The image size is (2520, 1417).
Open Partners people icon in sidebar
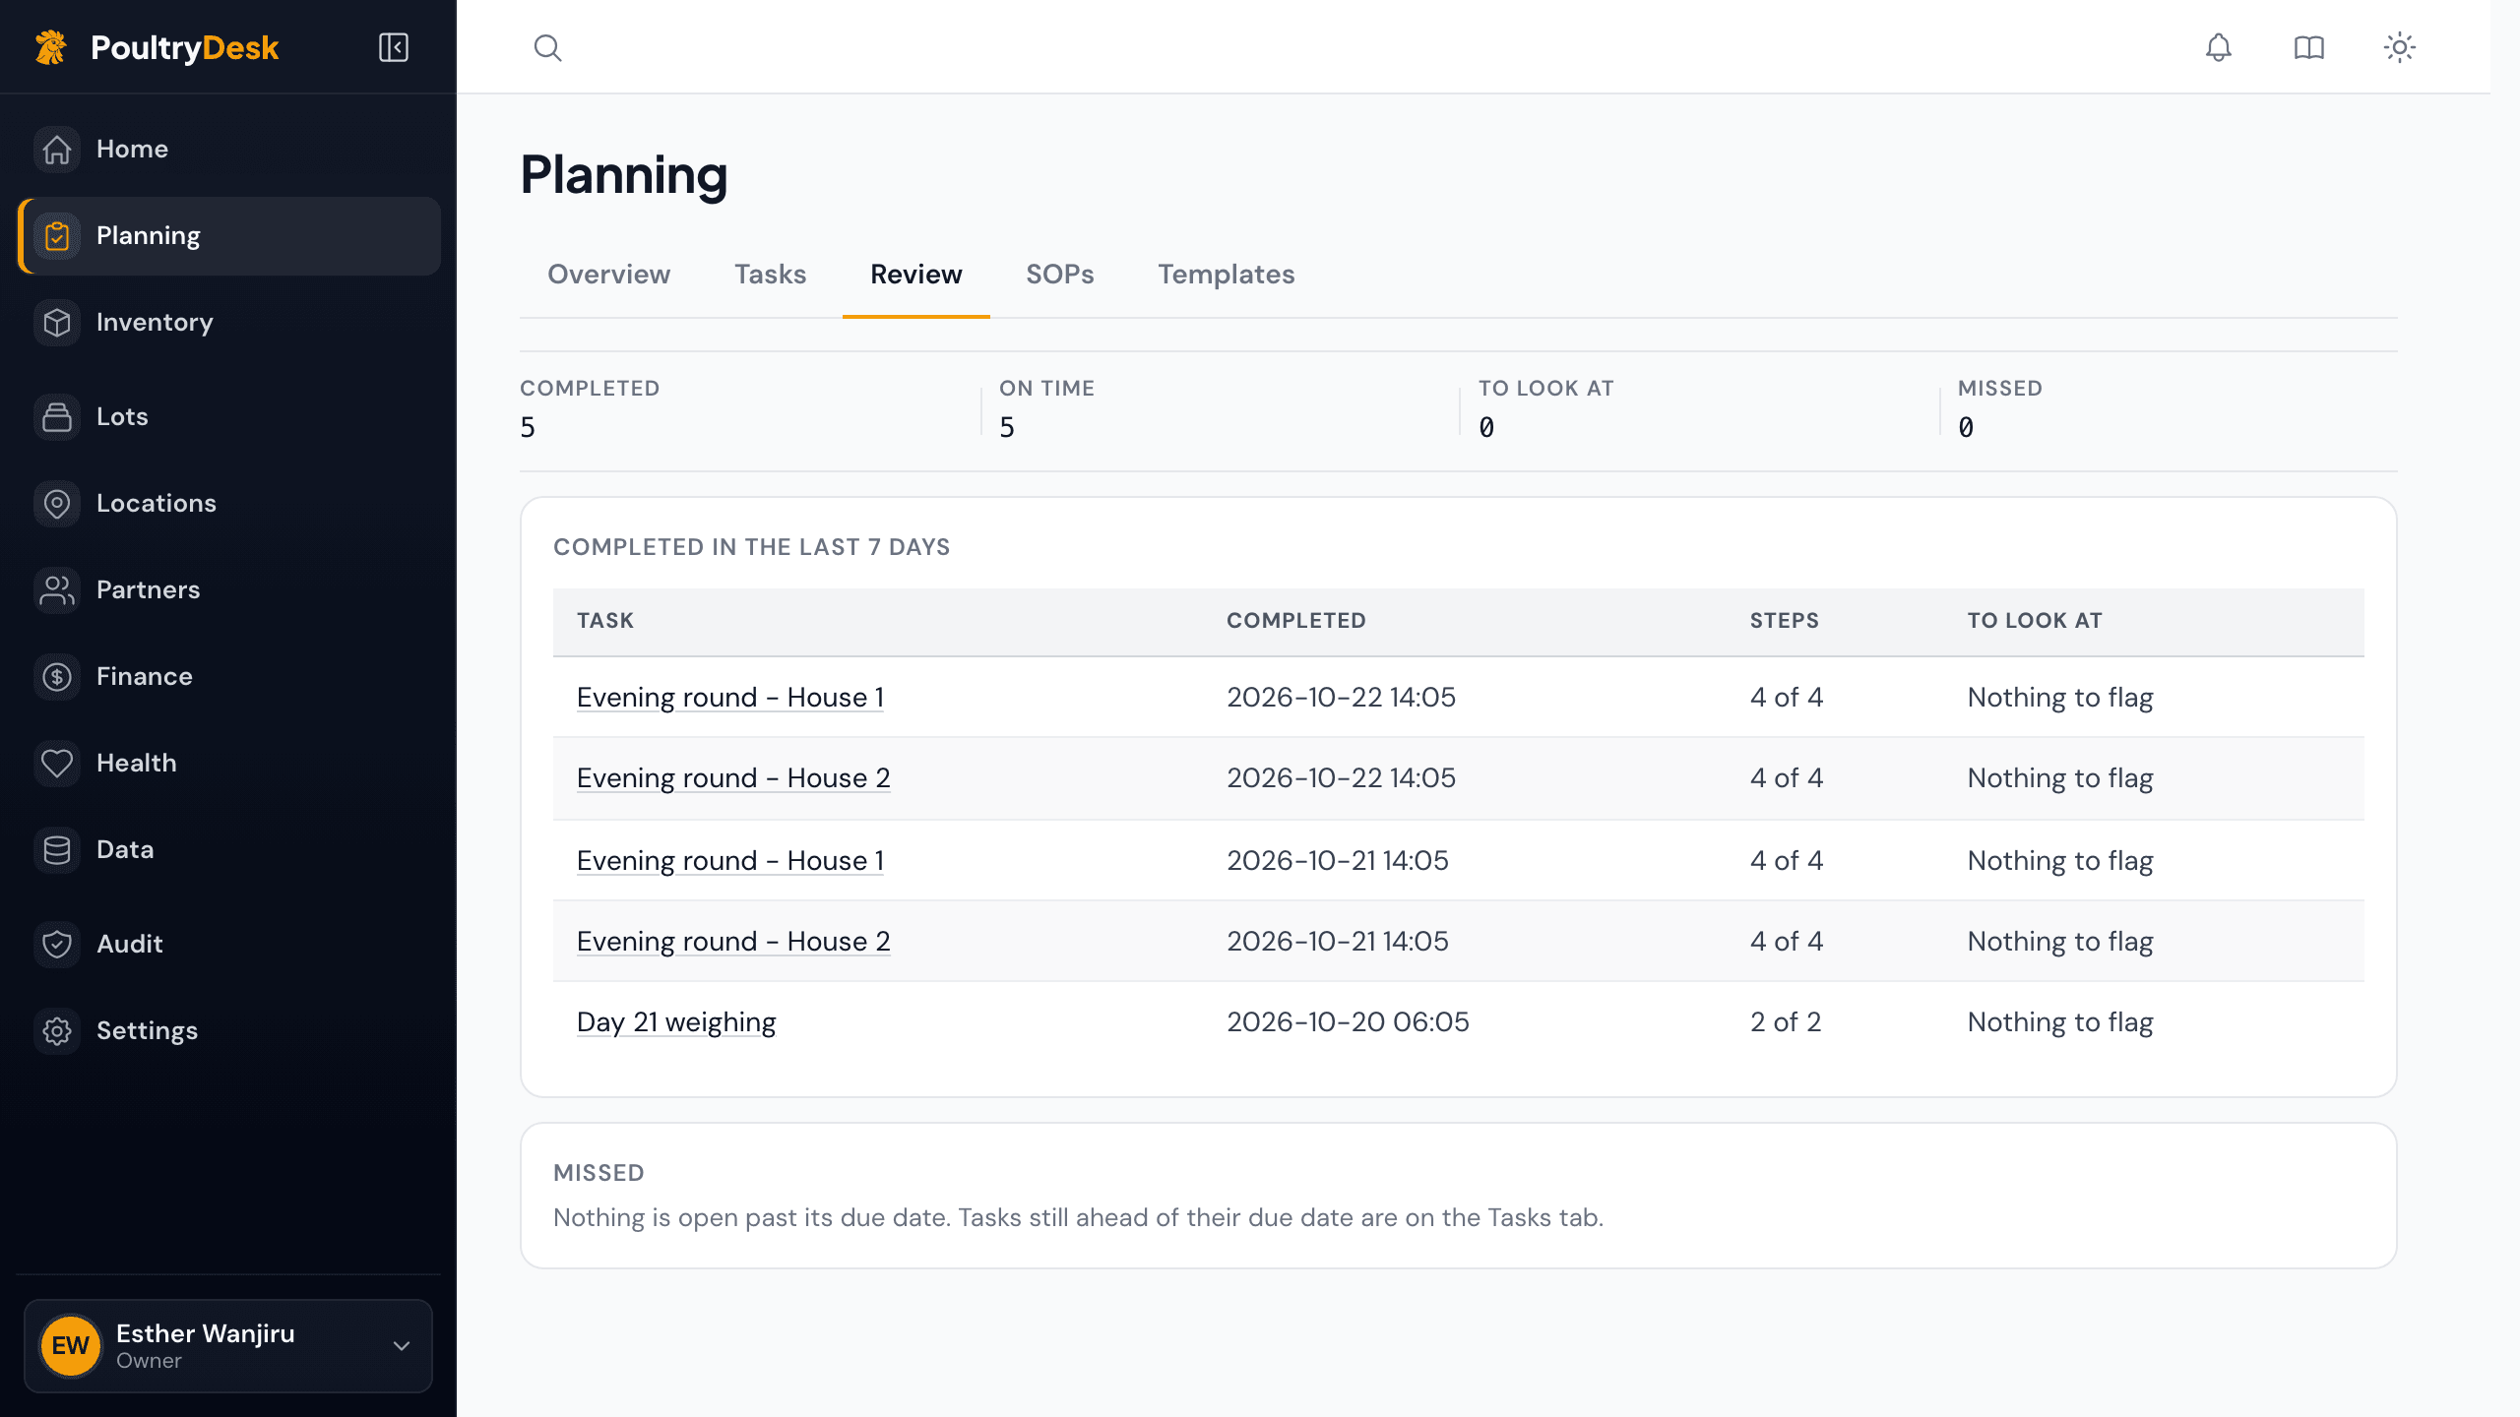click(57, 590)
